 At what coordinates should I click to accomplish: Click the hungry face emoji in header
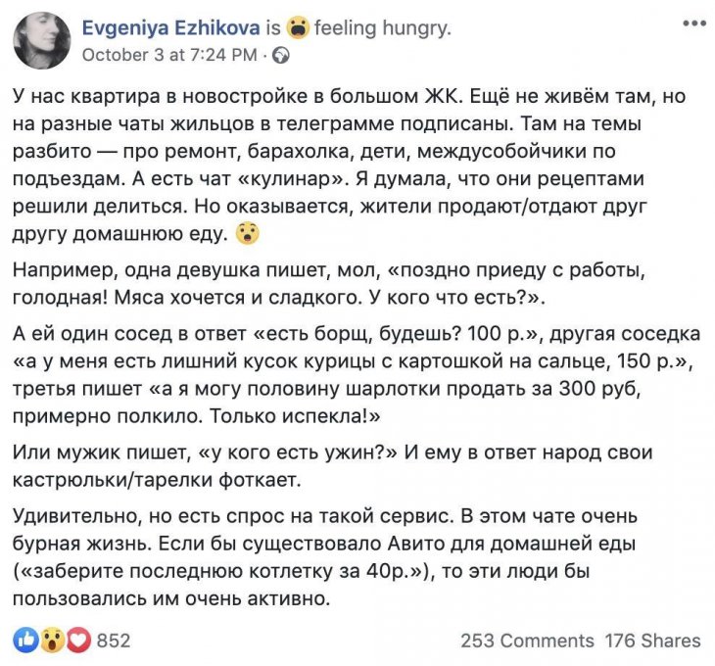tap(298, 28)
